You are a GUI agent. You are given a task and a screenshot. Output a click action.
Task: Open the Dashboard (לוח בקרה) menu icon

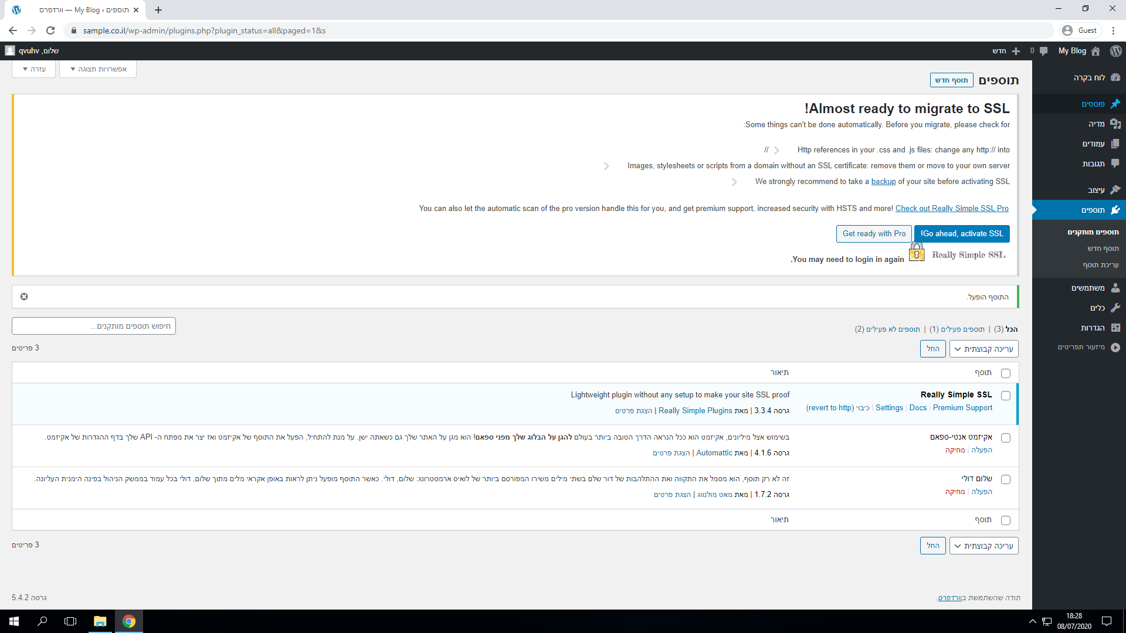pyautogui.click(x=1115, y=77)
